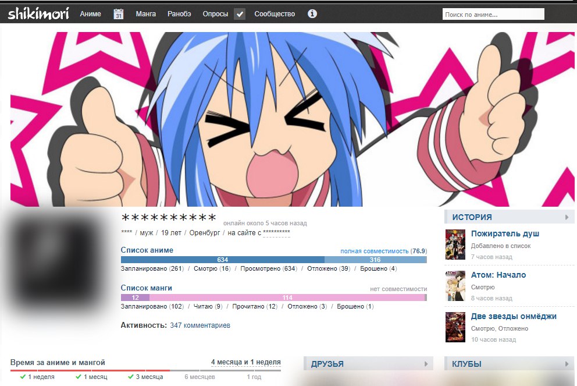
Task: Open Сообщество menu item
Action: [275, 13]
